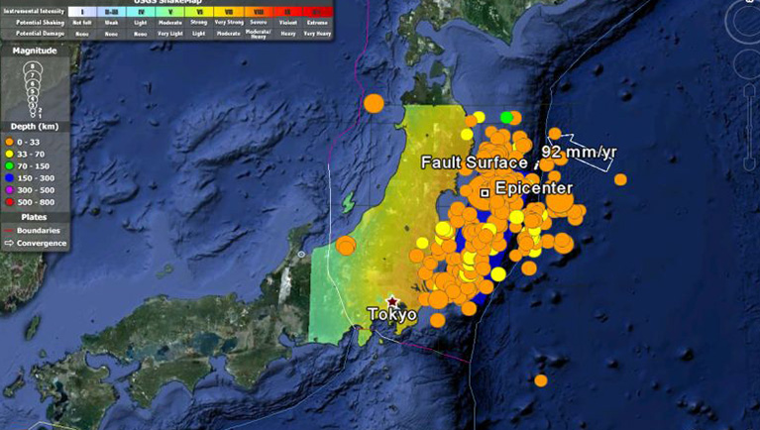Select the star marker above Tokyo
The width and height of the screenshot is (760, 430).
393,301
